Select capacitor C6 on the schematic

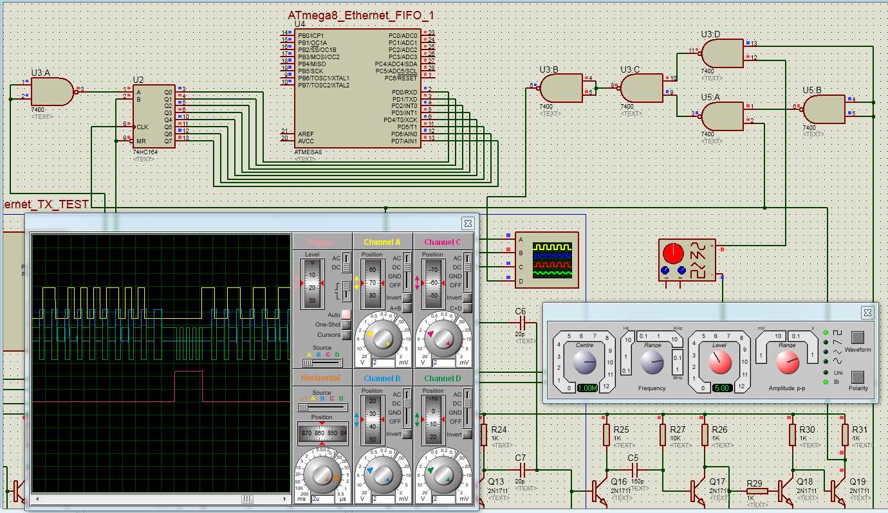click(x=521, y=321)
